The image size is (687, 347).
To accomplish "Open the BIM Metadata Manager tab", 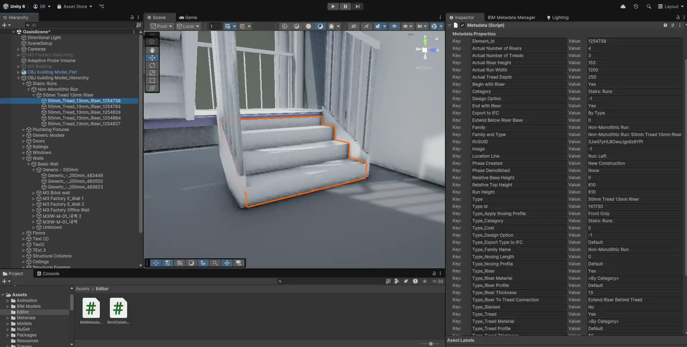I will pyautogui.click(x=511, y=17).
